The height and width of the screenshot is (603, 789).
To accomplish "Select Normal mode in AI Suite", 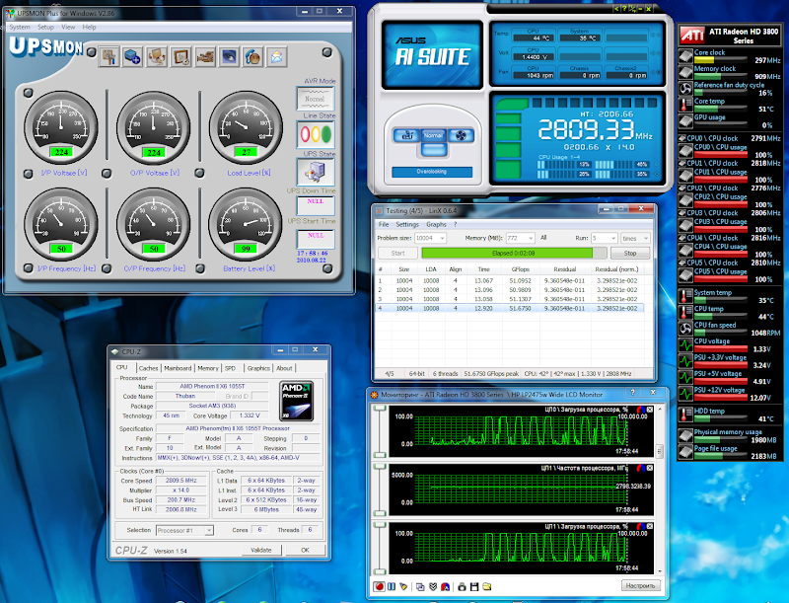I will click(433, 135).
